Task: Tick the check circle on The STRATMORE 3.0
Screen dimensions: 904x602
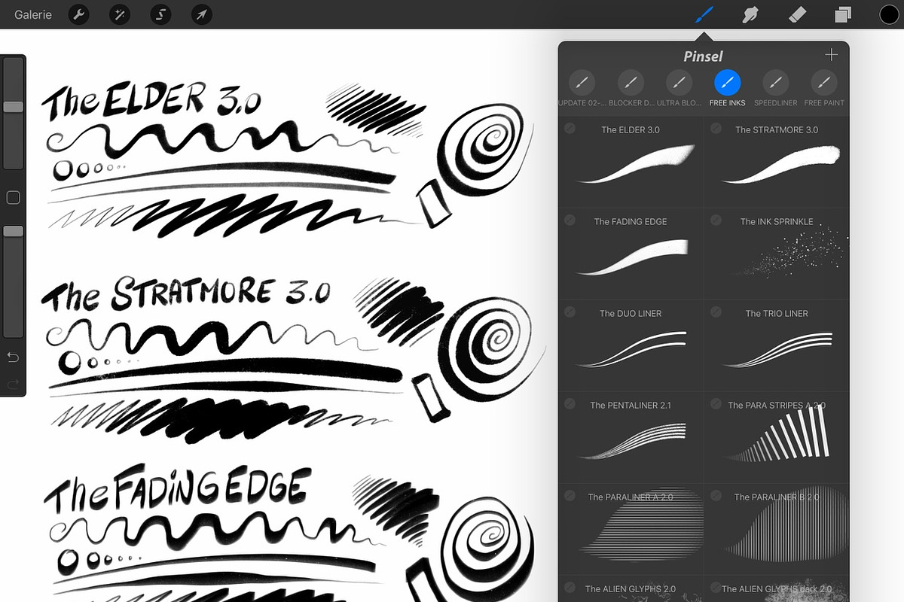Action: point(716,128)
